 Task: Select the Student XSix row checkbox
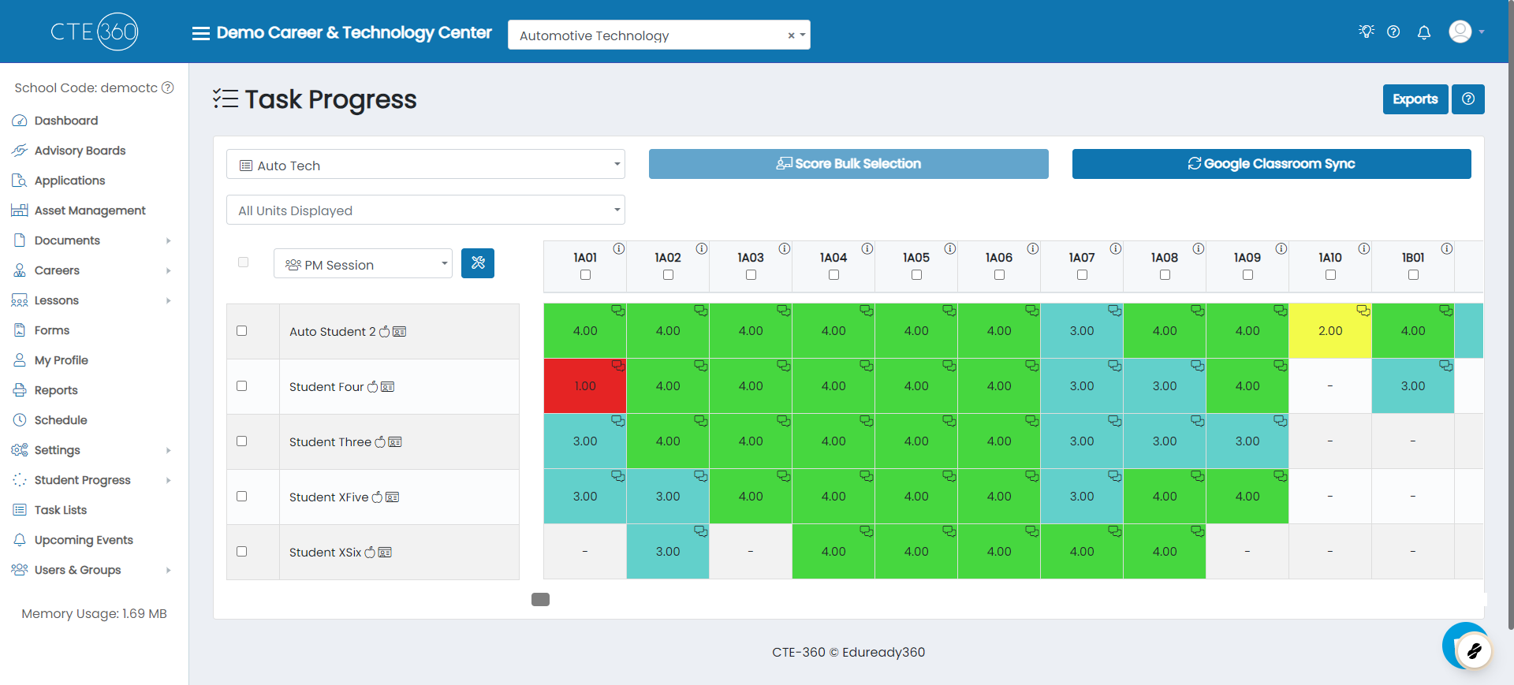[242, 552]
